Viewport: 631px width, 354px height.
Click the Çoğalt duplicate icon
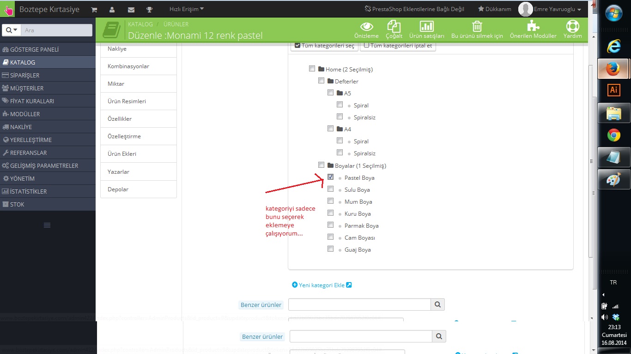(394, 26)
